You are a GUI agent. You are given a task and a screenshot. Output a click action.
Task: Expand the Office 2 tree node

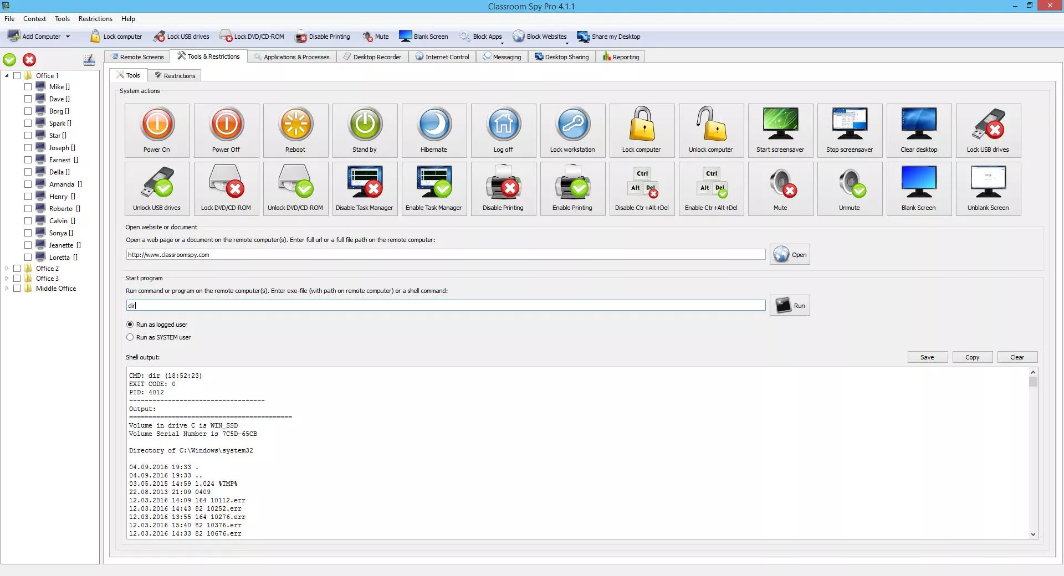tap(7, 268)
